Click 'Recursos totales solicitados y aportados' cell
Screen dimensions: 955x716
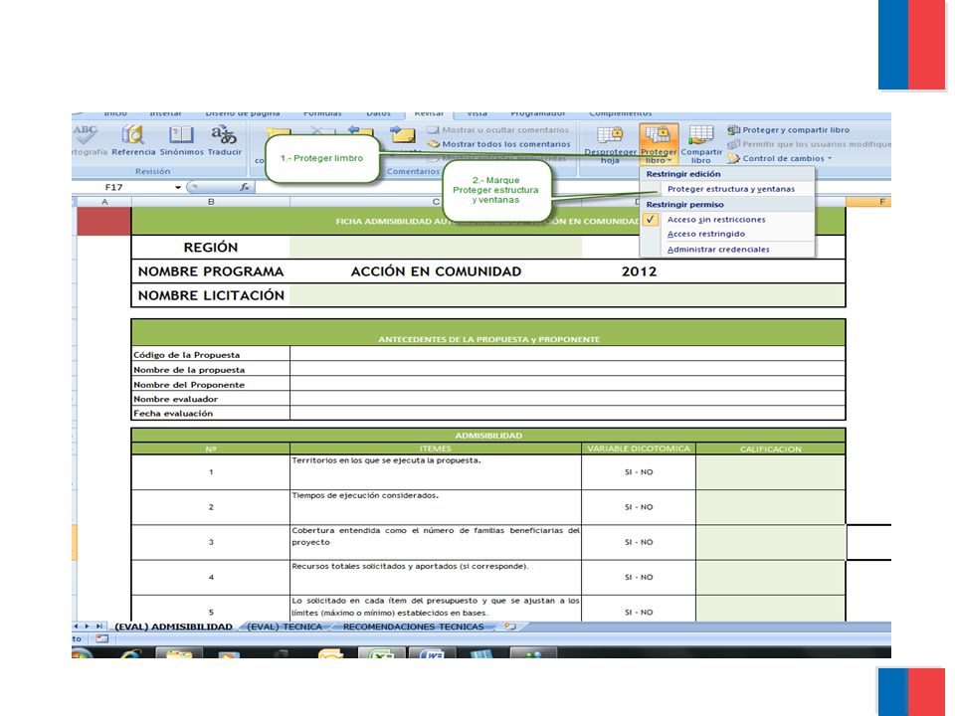[436, 577]
